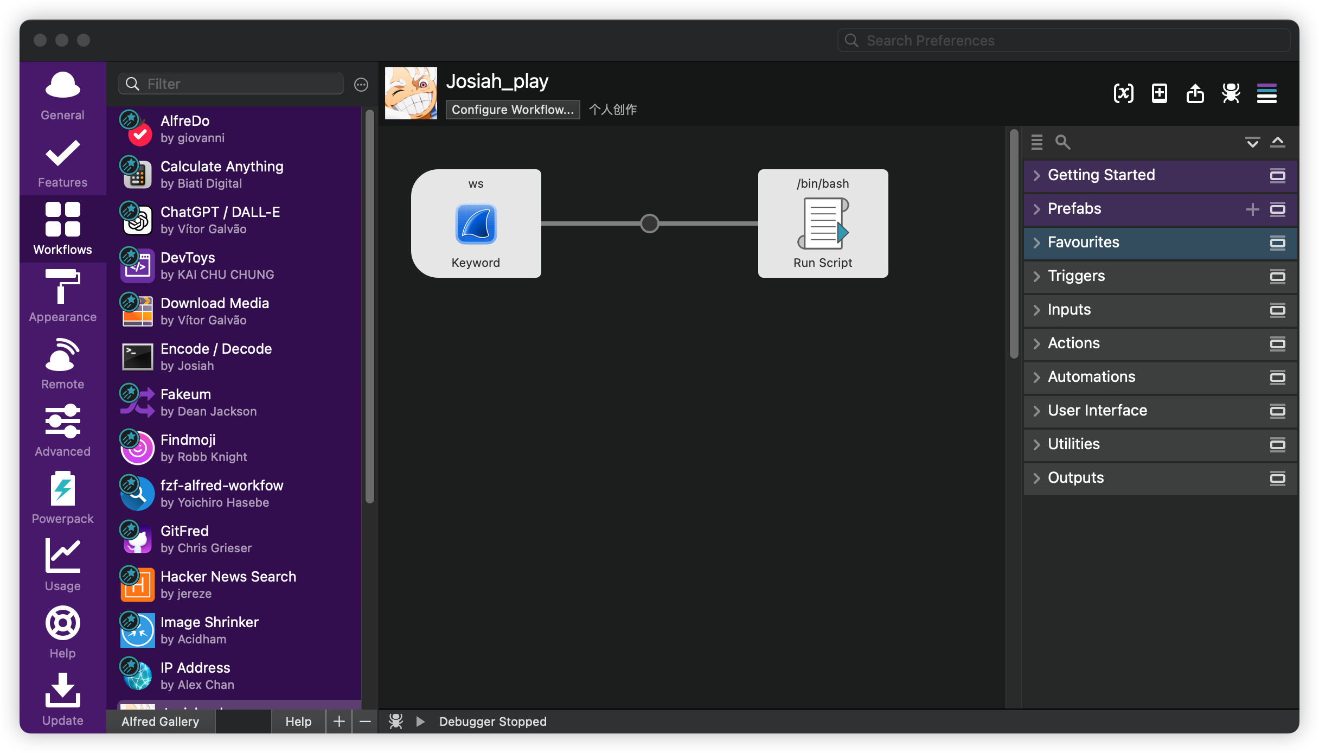This screenshot has height=753, width=1319.
Task: Click the Search Preferences field
Action: (1064, 40)
